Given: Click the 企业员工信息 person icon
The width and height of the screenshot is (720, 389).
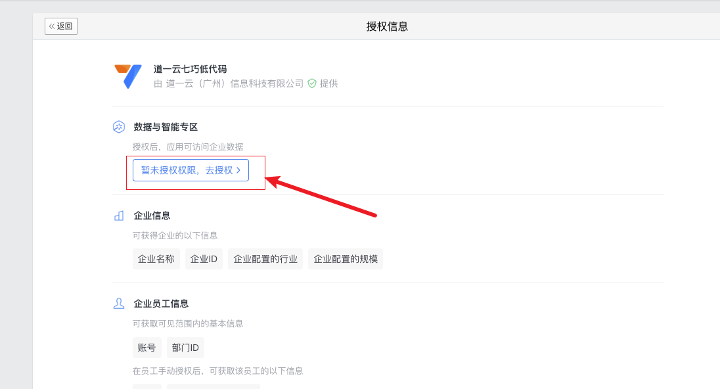Looking at the screenshot, I should click(x=119, y=304).
